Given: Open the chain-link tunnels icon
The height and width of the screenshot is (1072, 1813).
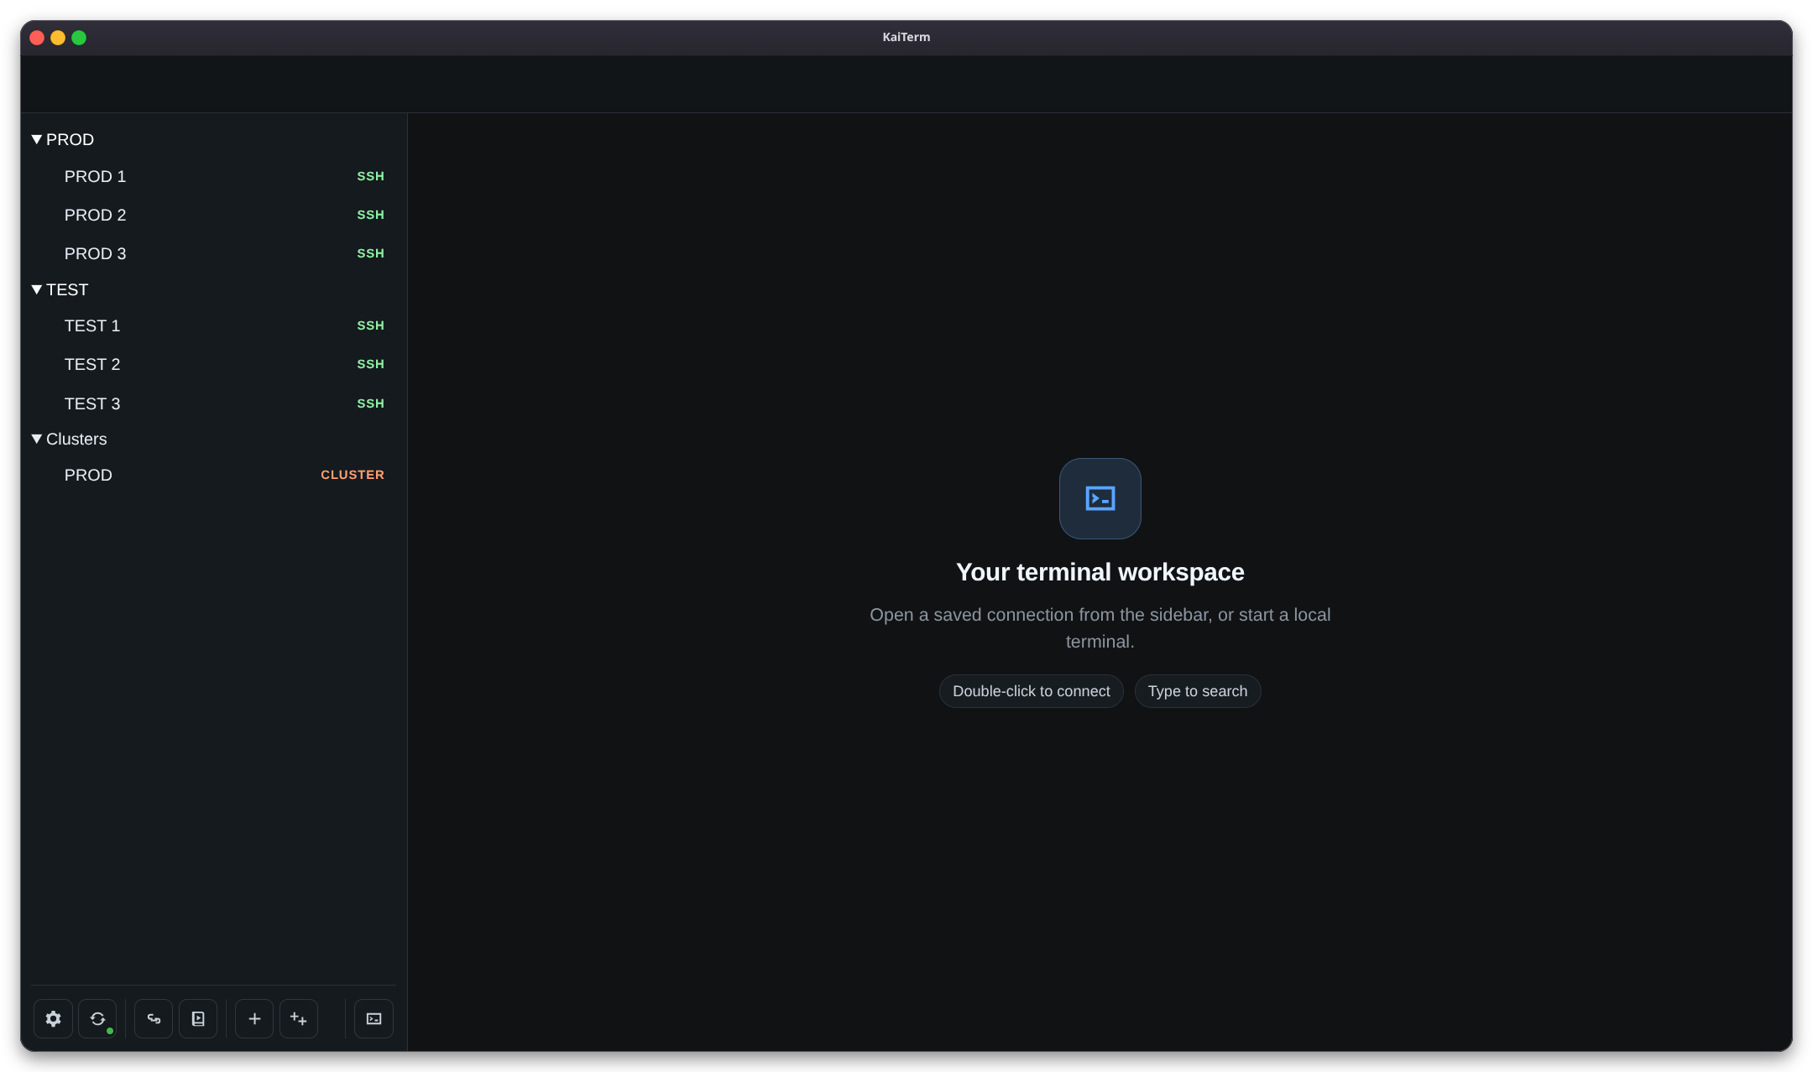Looking at the screenshot, I should click(x=154, y=1018).
